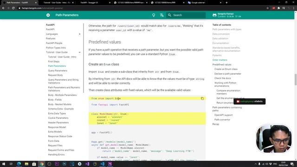Click the FastAPI logo in the header
This screenshot has width=297, height=167.
point(48,15)
